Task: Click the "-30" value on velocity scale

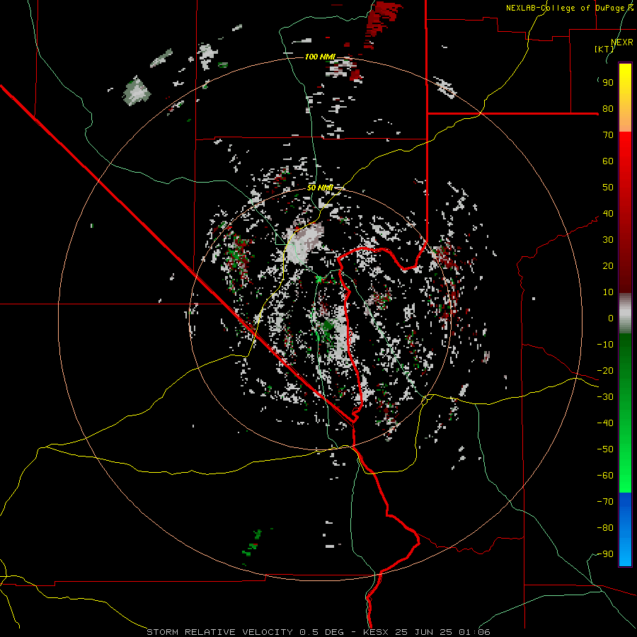Action: 605,397
